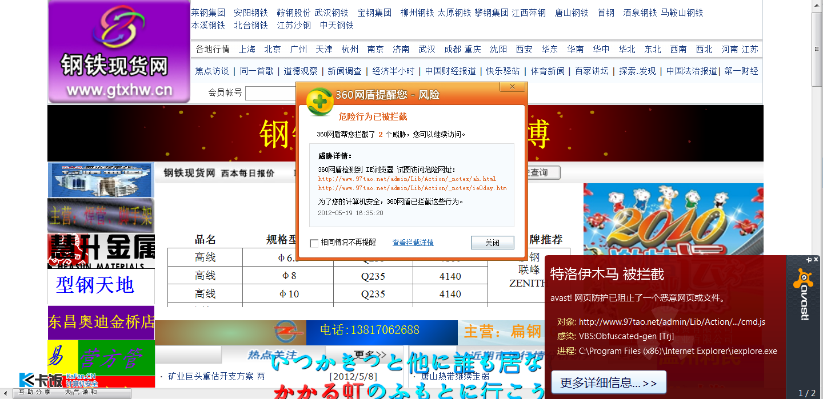Image resolution: width=823 pixels, height=399 pixels.
Task: Tick the 相同情况不再提醒 checkbox
Action: pos(314,243)
